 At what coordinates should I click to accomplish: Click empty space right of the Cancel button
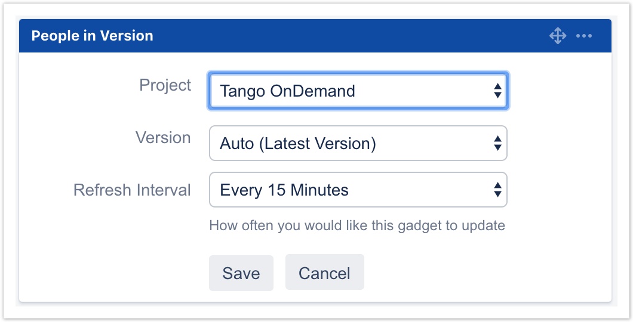point(478,273)
